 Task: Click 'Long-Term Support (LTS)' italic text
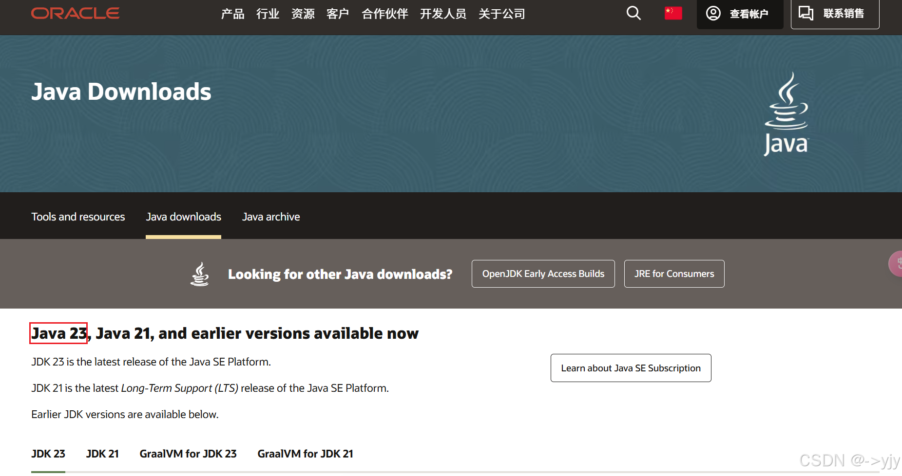[x=180, y=388]
